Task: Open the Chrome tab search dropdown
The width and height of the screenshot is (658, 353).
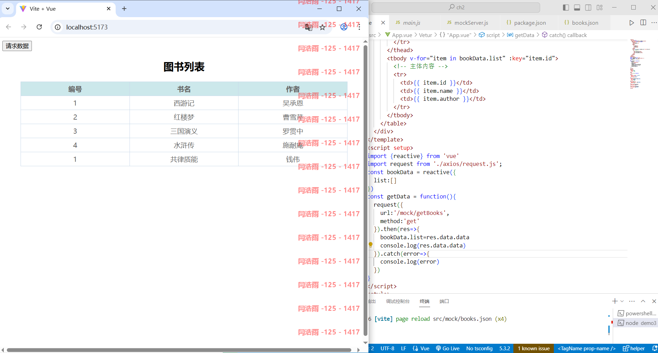Action: [8, 9]
